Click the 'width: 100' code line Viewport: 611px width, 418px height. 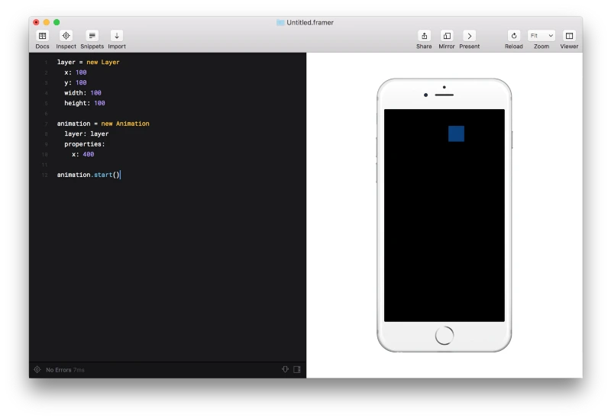(x=82, y=92)
